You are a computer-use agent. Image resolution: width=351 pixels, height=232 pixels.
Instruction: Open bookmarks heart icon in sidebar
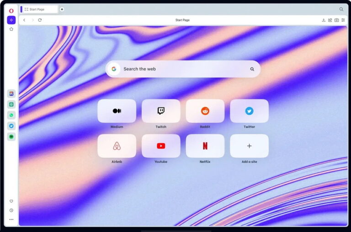click(x=11, y=201)
